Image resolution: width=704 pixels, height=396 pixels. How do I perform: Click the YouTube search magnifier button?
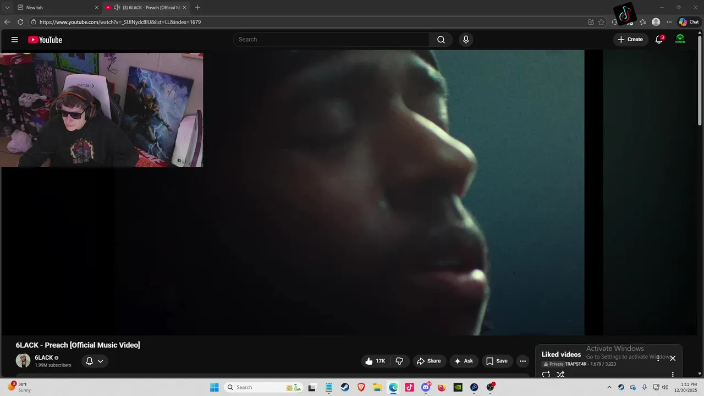(441, 40)
